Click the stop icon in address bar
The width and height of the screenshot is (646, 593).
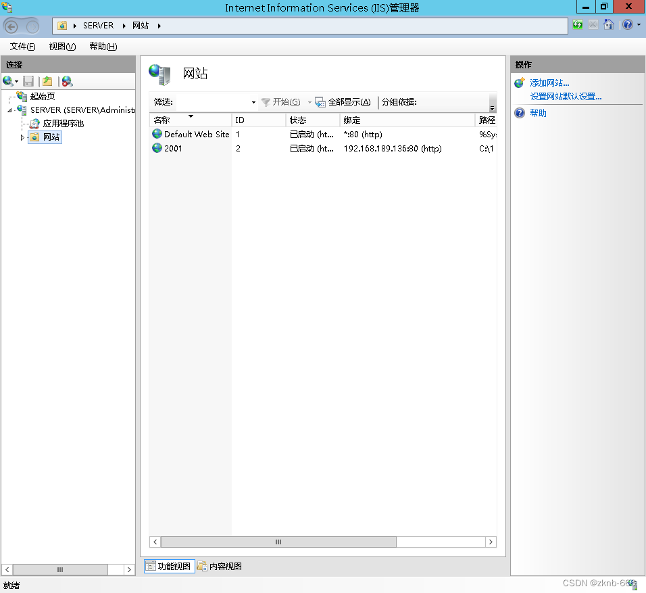pos(593,25)
